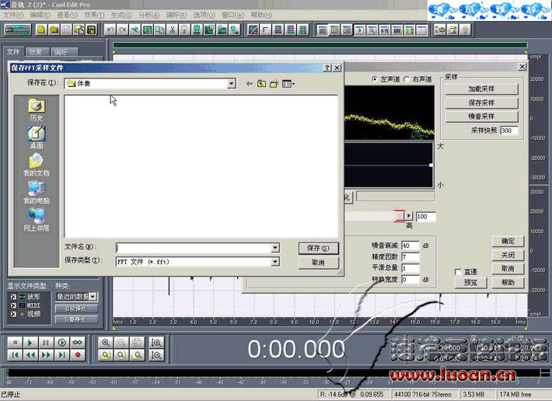Zoom in horizontally magnifier button
Image resolution: width=552 pixels, height=401 pixels.
click(x=105, y=342)
